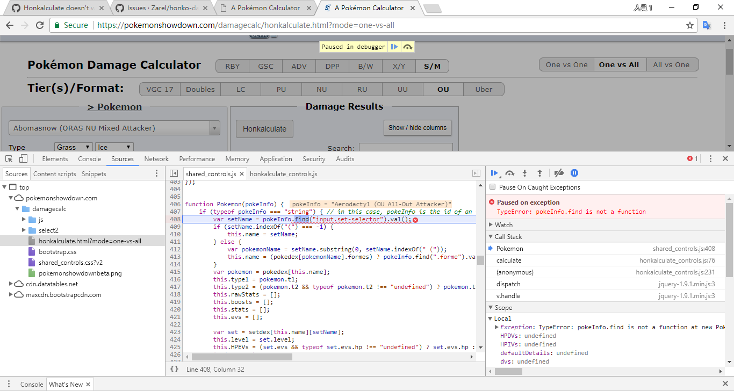Click the Search input field
Screen dimensions: 734x391
click(x=406, y=148)
